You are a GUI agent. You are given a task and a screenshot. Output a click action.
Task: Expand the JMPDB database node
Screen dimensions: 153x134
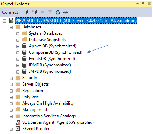(18, 72)
